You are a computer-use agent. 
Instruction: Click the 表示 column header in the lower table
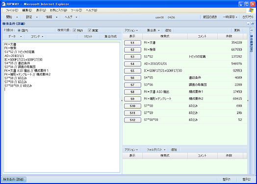(132, 156)
